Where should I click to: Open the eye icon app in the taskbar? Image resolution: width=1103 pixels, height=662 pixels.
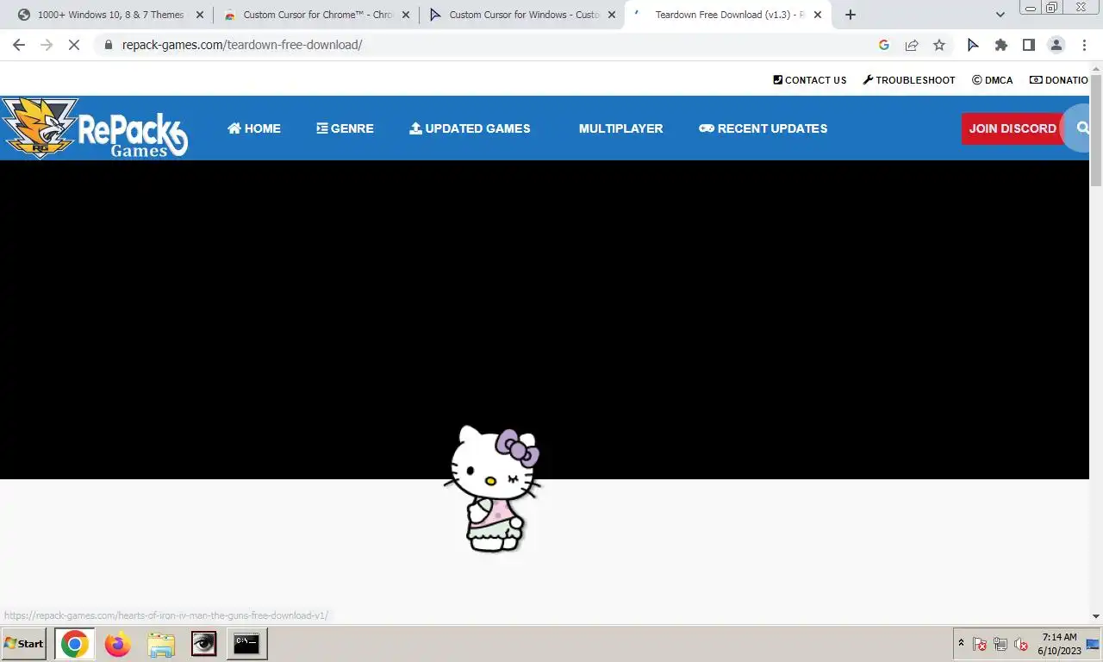[203, 643]
